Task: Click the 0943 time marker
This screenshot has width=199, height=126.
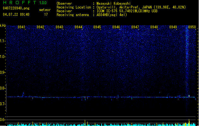Action: click(x=59, y=27)
